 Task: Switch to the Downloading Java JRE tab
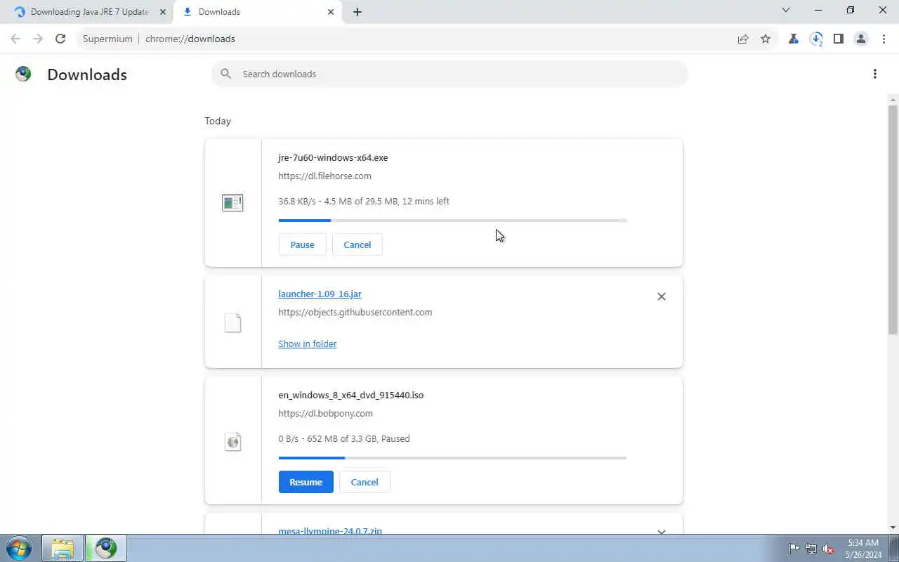coord(90,12)
